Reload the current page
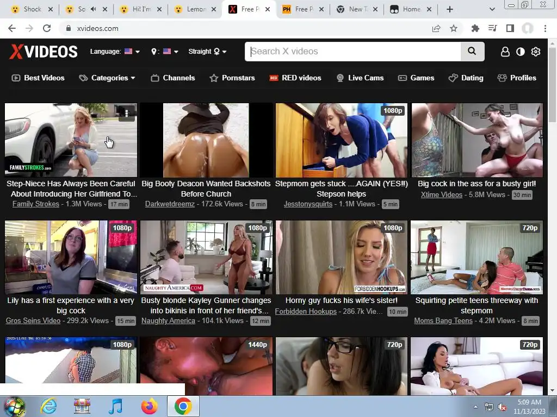The height and width of the screenshot is (417, 557). click(x=47, y=28)
